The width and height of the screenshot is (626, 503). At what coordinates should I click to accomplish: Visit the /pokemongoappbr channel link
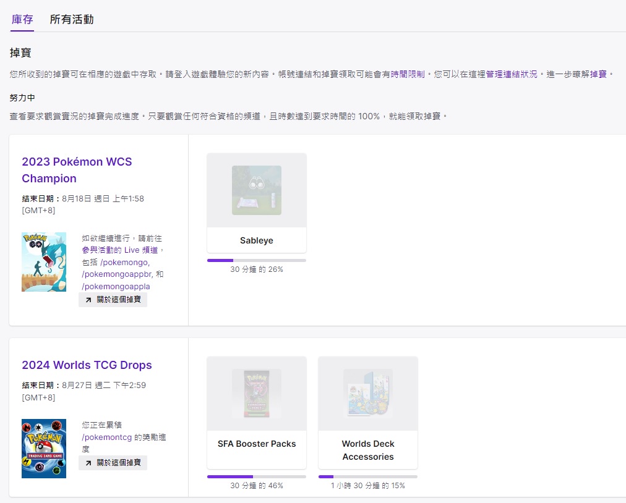pos(118,274)
